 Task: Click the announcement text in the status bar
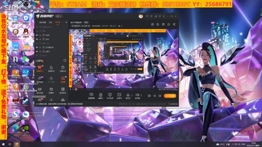tap(60, 104)
